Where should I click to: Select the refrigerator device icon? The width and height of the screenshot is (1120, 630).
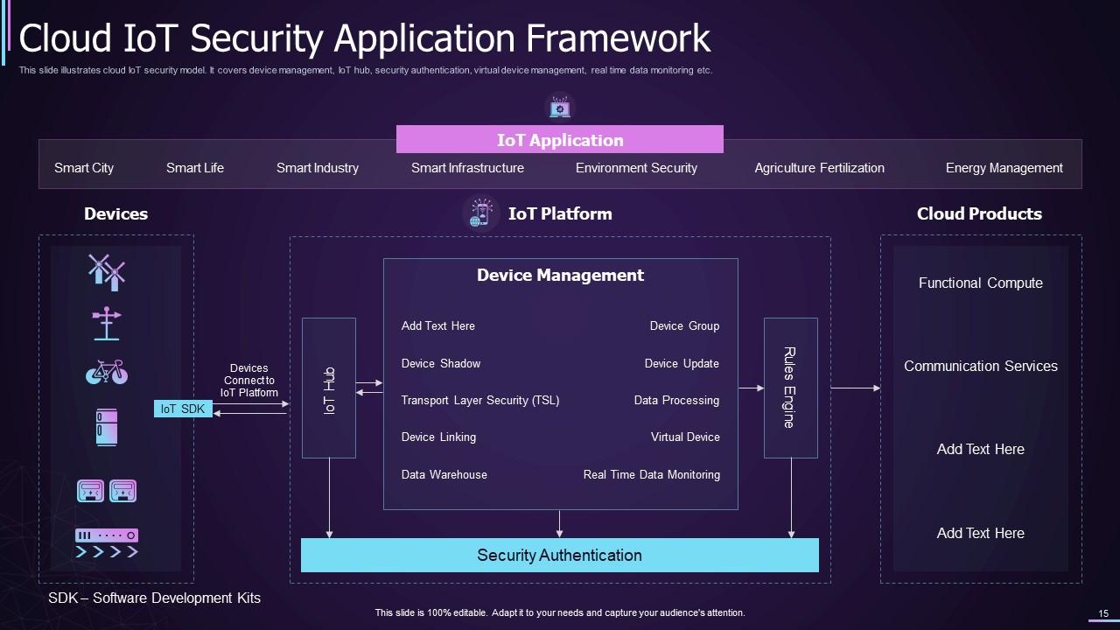tap(107, 427)
